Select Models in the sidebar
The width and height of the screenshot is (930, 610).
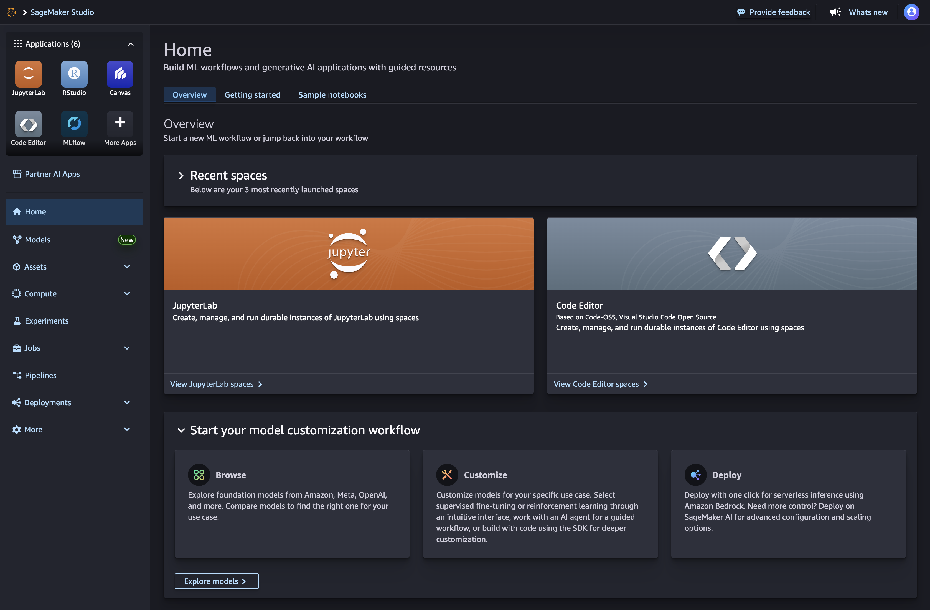pyautogui.click(x=37, y=239)
